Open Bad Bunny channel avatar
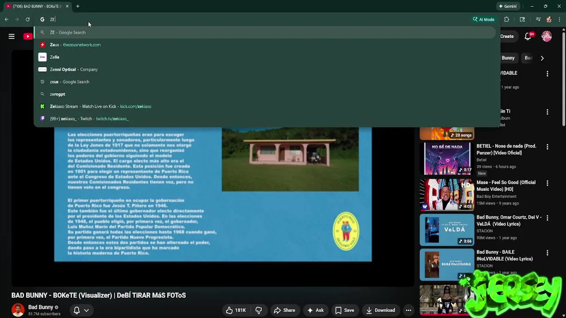 [x=18, y=310]
